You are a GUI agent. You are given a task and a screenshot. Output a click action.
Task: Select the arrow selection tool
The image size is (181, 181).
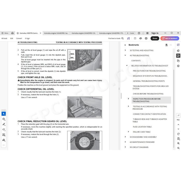click(4, 114)
